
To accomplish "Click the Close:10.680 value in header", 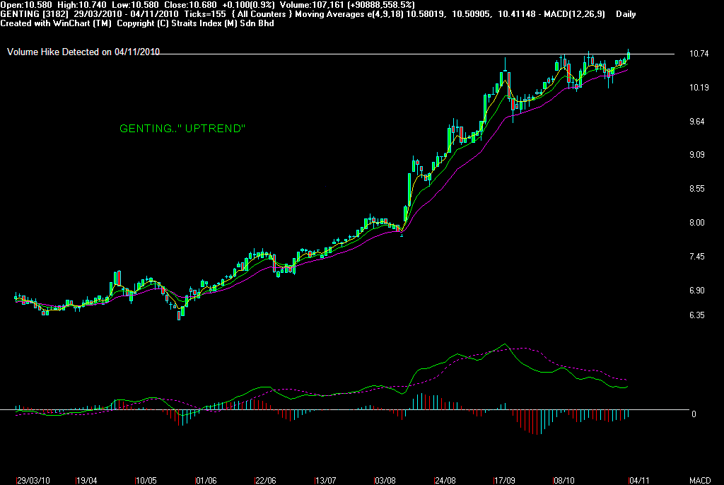I will [190, 5].
